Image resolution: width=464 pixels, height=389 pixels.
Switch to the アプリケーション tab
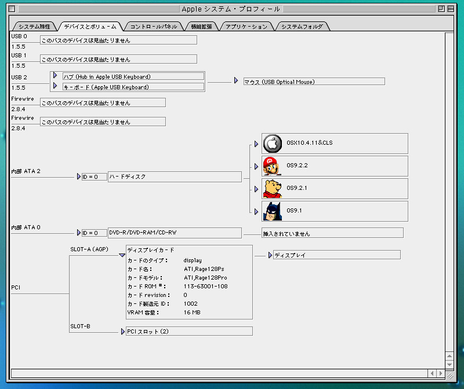coord(246,27)
